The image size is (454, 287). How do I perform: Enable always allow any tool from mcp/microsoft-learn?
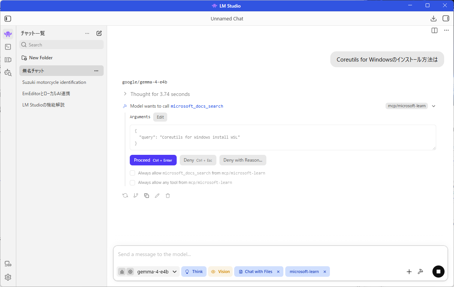coord(132,182)
